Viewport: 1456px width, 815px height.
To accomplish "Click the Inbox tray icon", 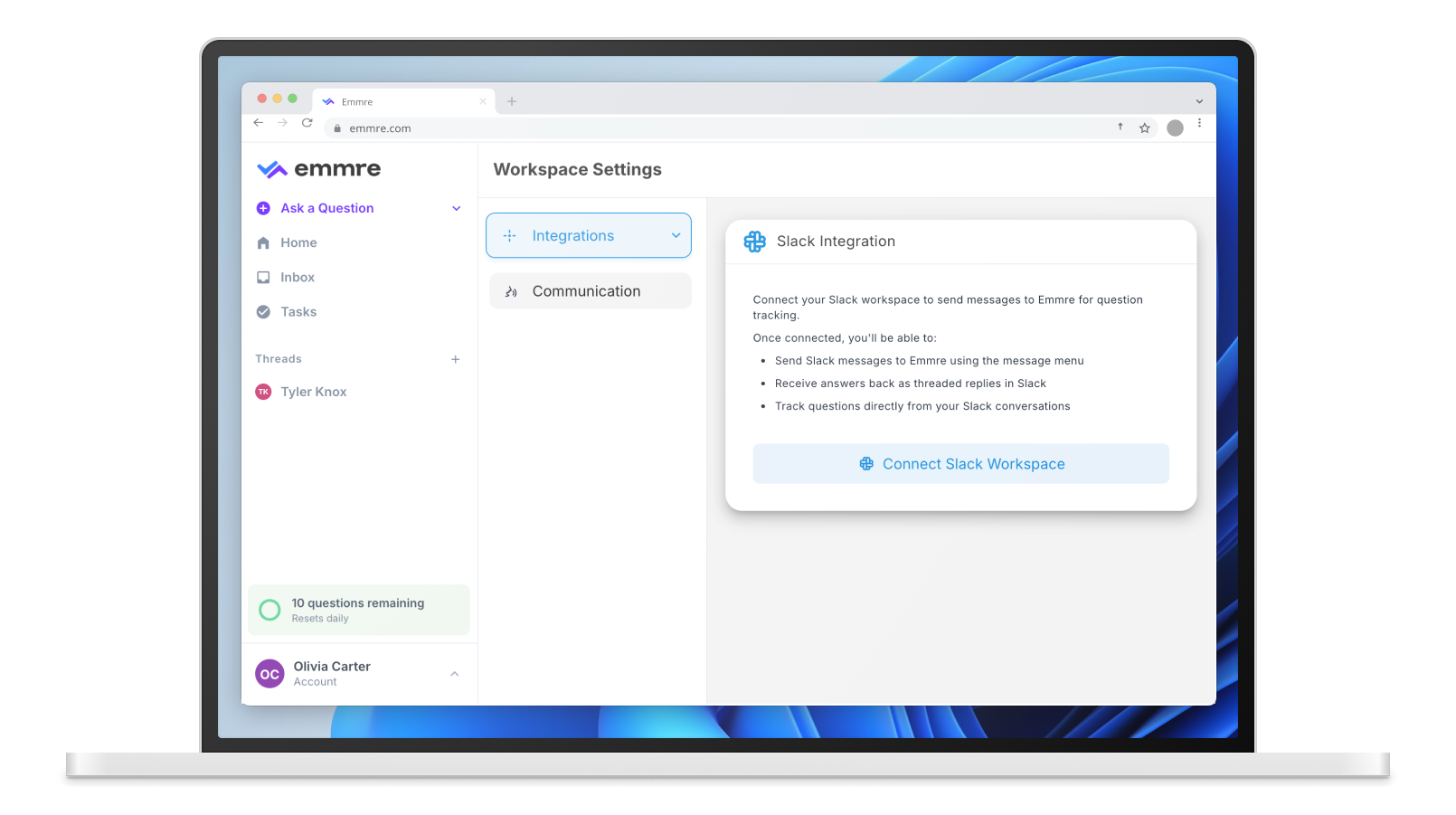I will click(x=263, y=278).
